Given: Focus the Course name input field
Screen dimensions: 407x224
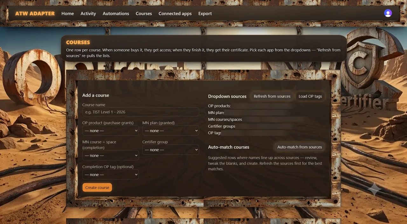Looking at the screenshot, I should [x=141, y=112].
